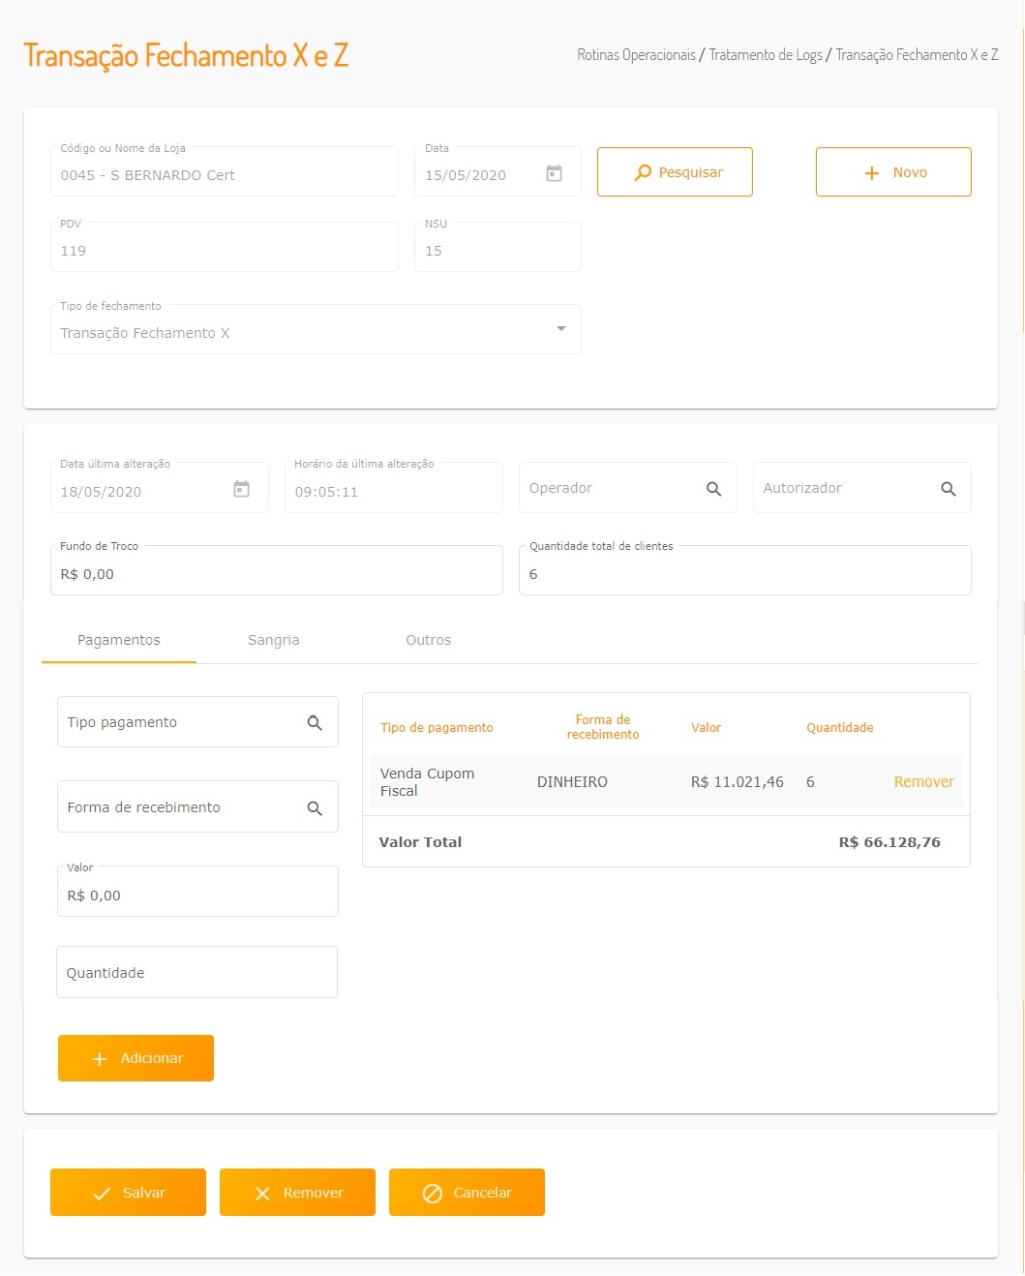The height and width of the screenshot is (1276, 1025).
Task: Open Tratamento de Logs breadcrumb link
Action: click(766, 55)
